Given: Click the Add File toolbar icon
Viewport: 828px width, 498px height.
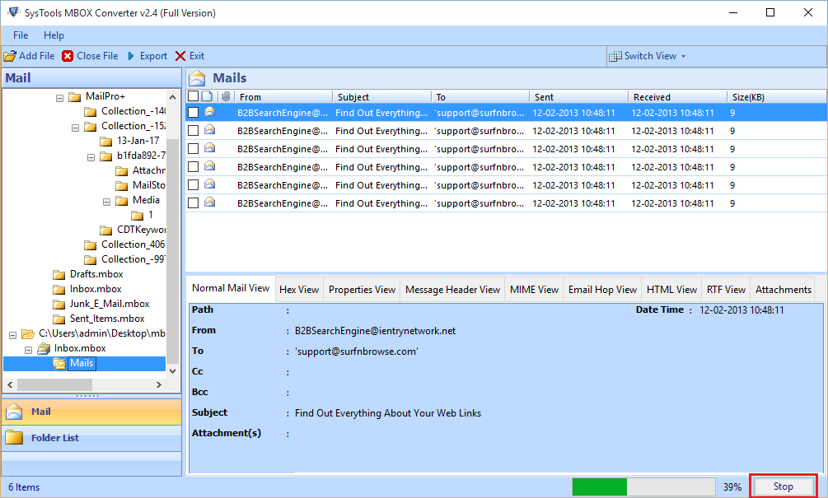Looking at the screenshot, I should 10,56.
